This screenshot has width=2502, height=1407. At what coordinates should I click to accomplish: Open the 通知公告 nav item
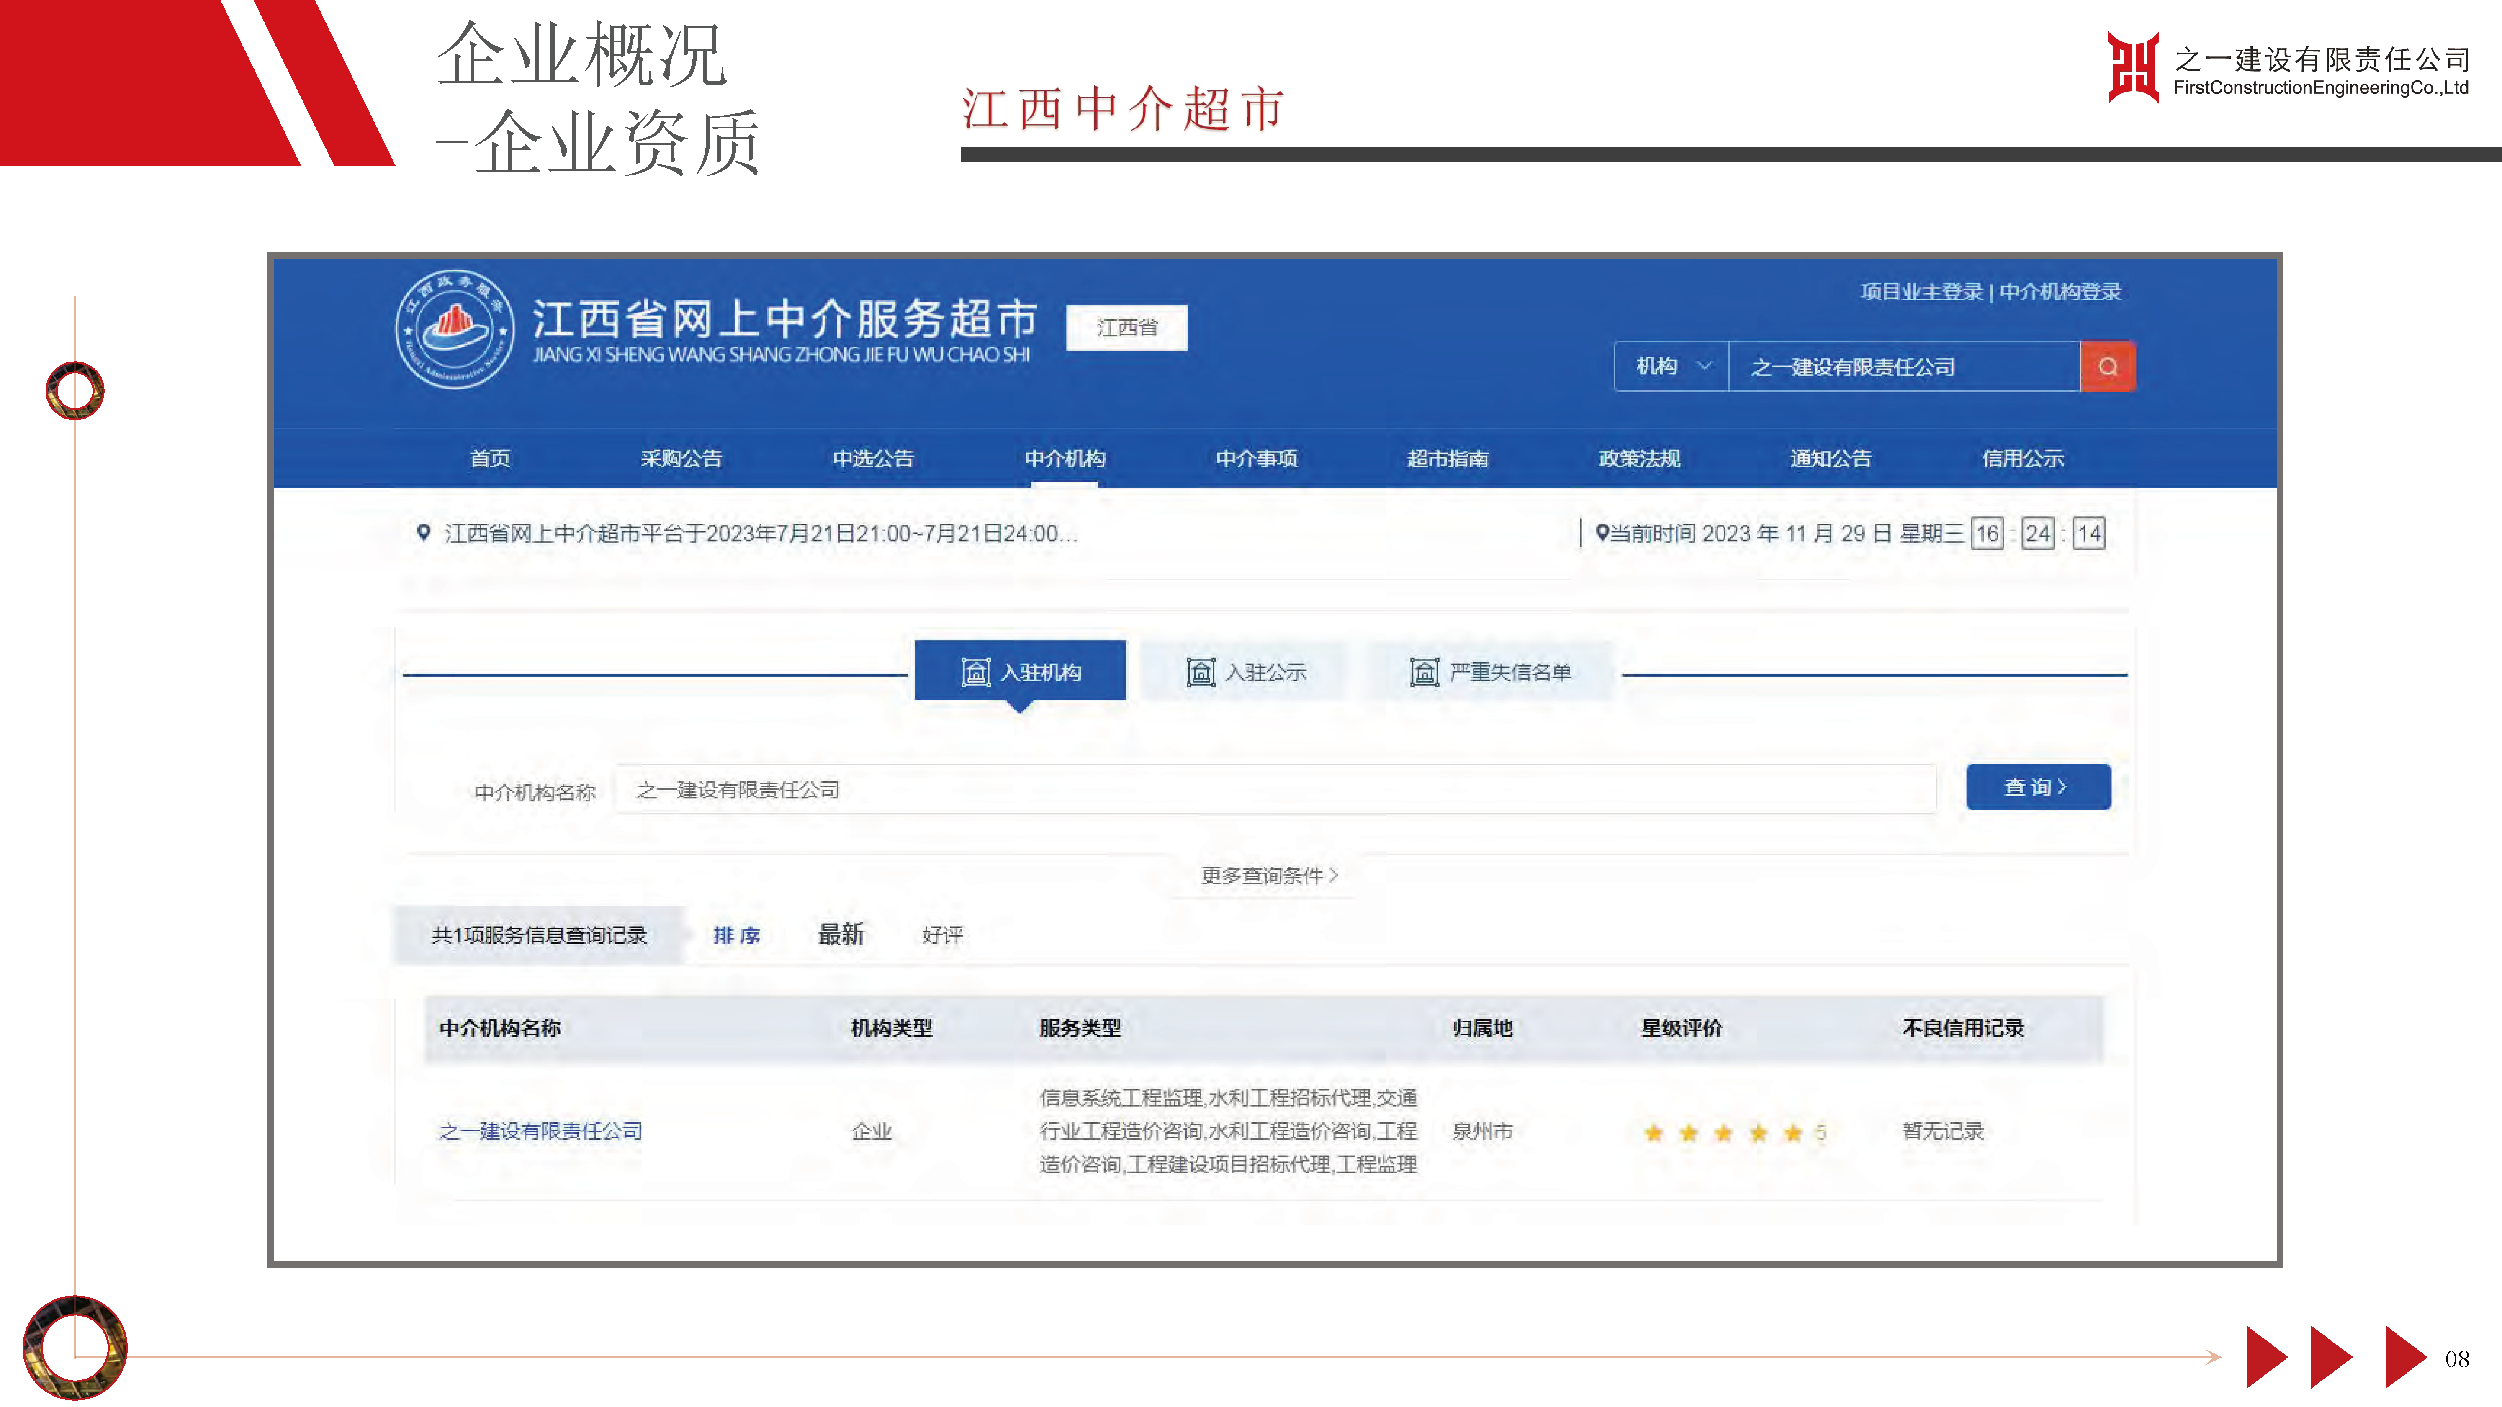1831,458
